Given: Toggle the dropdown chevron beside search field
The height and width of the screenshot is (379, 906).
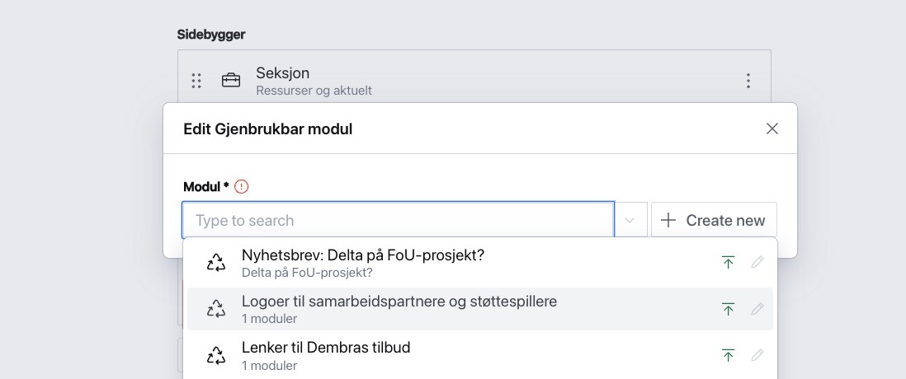Looking at the screenshot, I should [630, 221].
